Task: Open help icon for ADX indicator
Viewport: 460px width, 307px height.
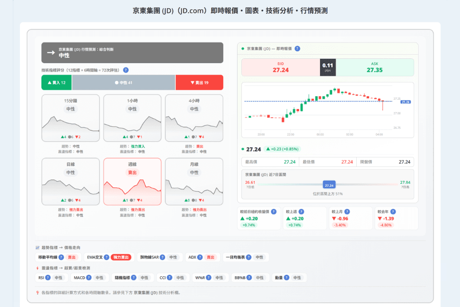Action: click(x=200, y=257)
